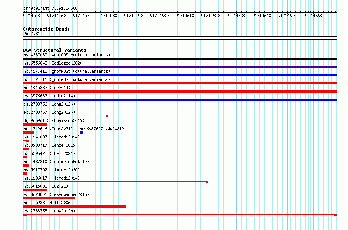This screenshot has height=230, width=348.
Task: Click ruler position 91714560
Action: tap(57, 16)
